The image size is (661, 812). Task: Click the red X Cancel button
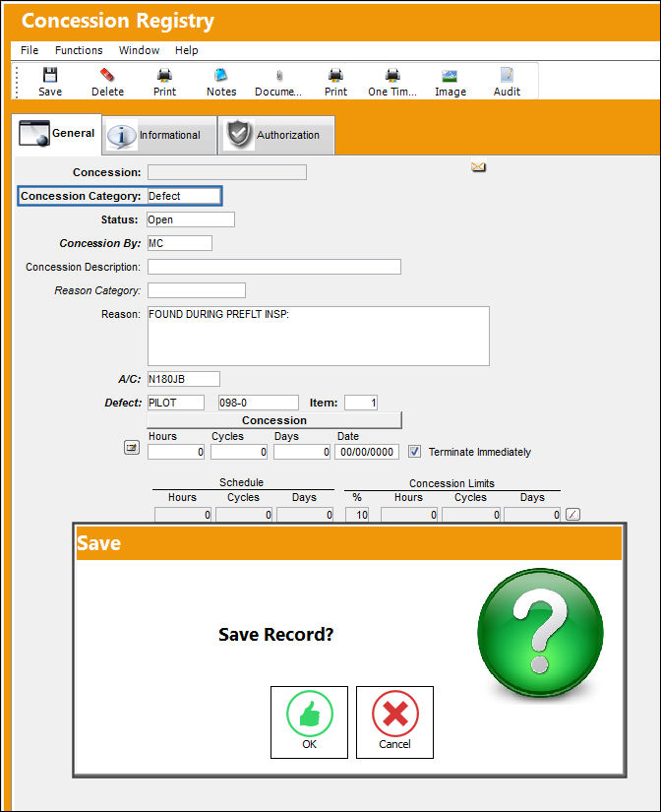click(395, 721)
